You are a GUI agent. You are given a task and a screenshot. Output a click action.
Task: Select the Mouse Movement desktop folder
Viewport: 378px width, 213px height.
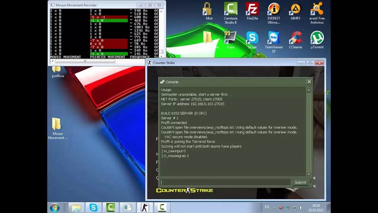click(58, 128)
